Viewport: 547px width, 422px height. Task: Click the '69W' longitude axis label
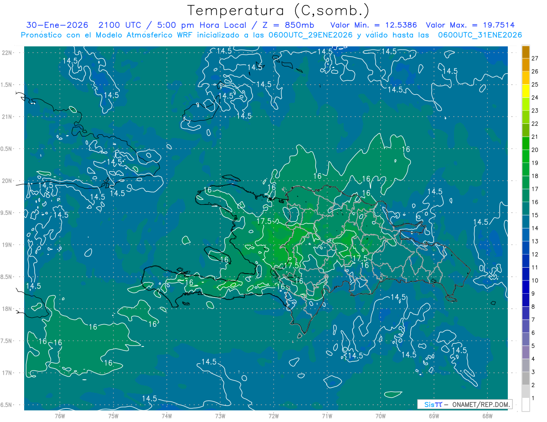coord(433,416)
